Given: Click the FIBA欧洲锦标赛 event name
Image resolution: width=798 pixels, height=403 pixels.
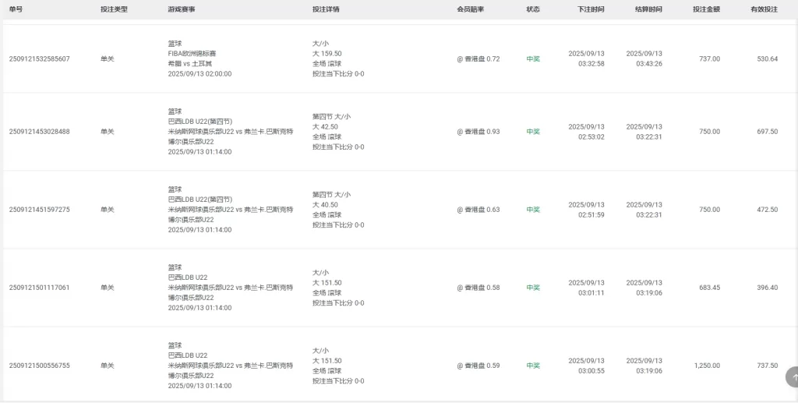Looking at the screenshot, I should point(193,54).
